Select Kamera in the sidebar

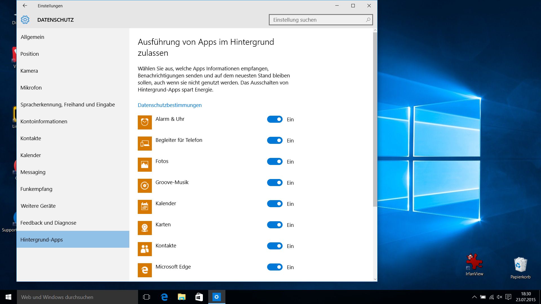coord(73,71)
